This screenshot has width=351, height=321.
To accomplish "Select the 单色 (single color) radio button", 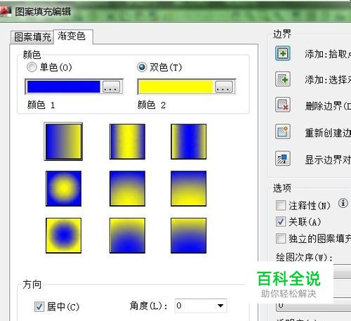I will pos(32,67).
